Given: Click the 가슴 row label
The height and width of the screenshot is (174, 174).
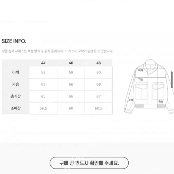Looking at the screenshot, I should (15, 84).
